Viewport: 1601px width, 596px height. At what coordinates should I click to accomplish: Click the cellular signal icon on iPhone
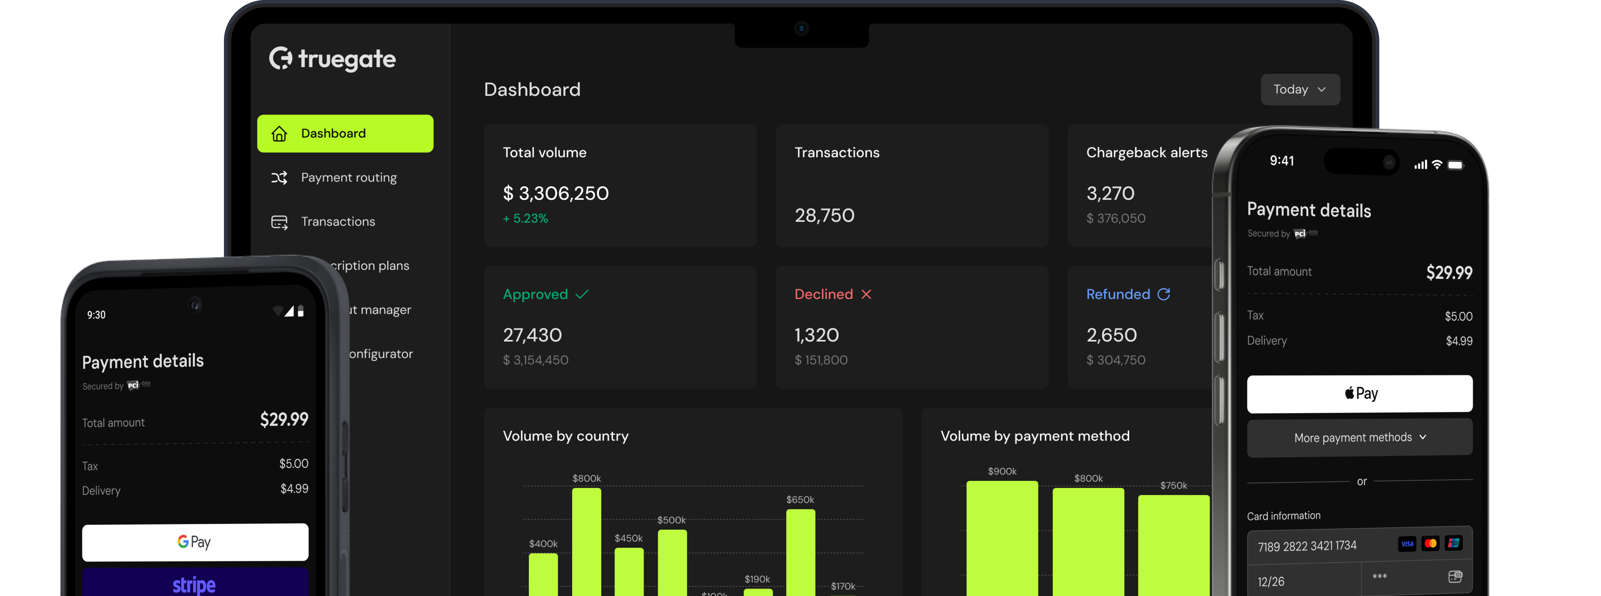coord(1421,165)
